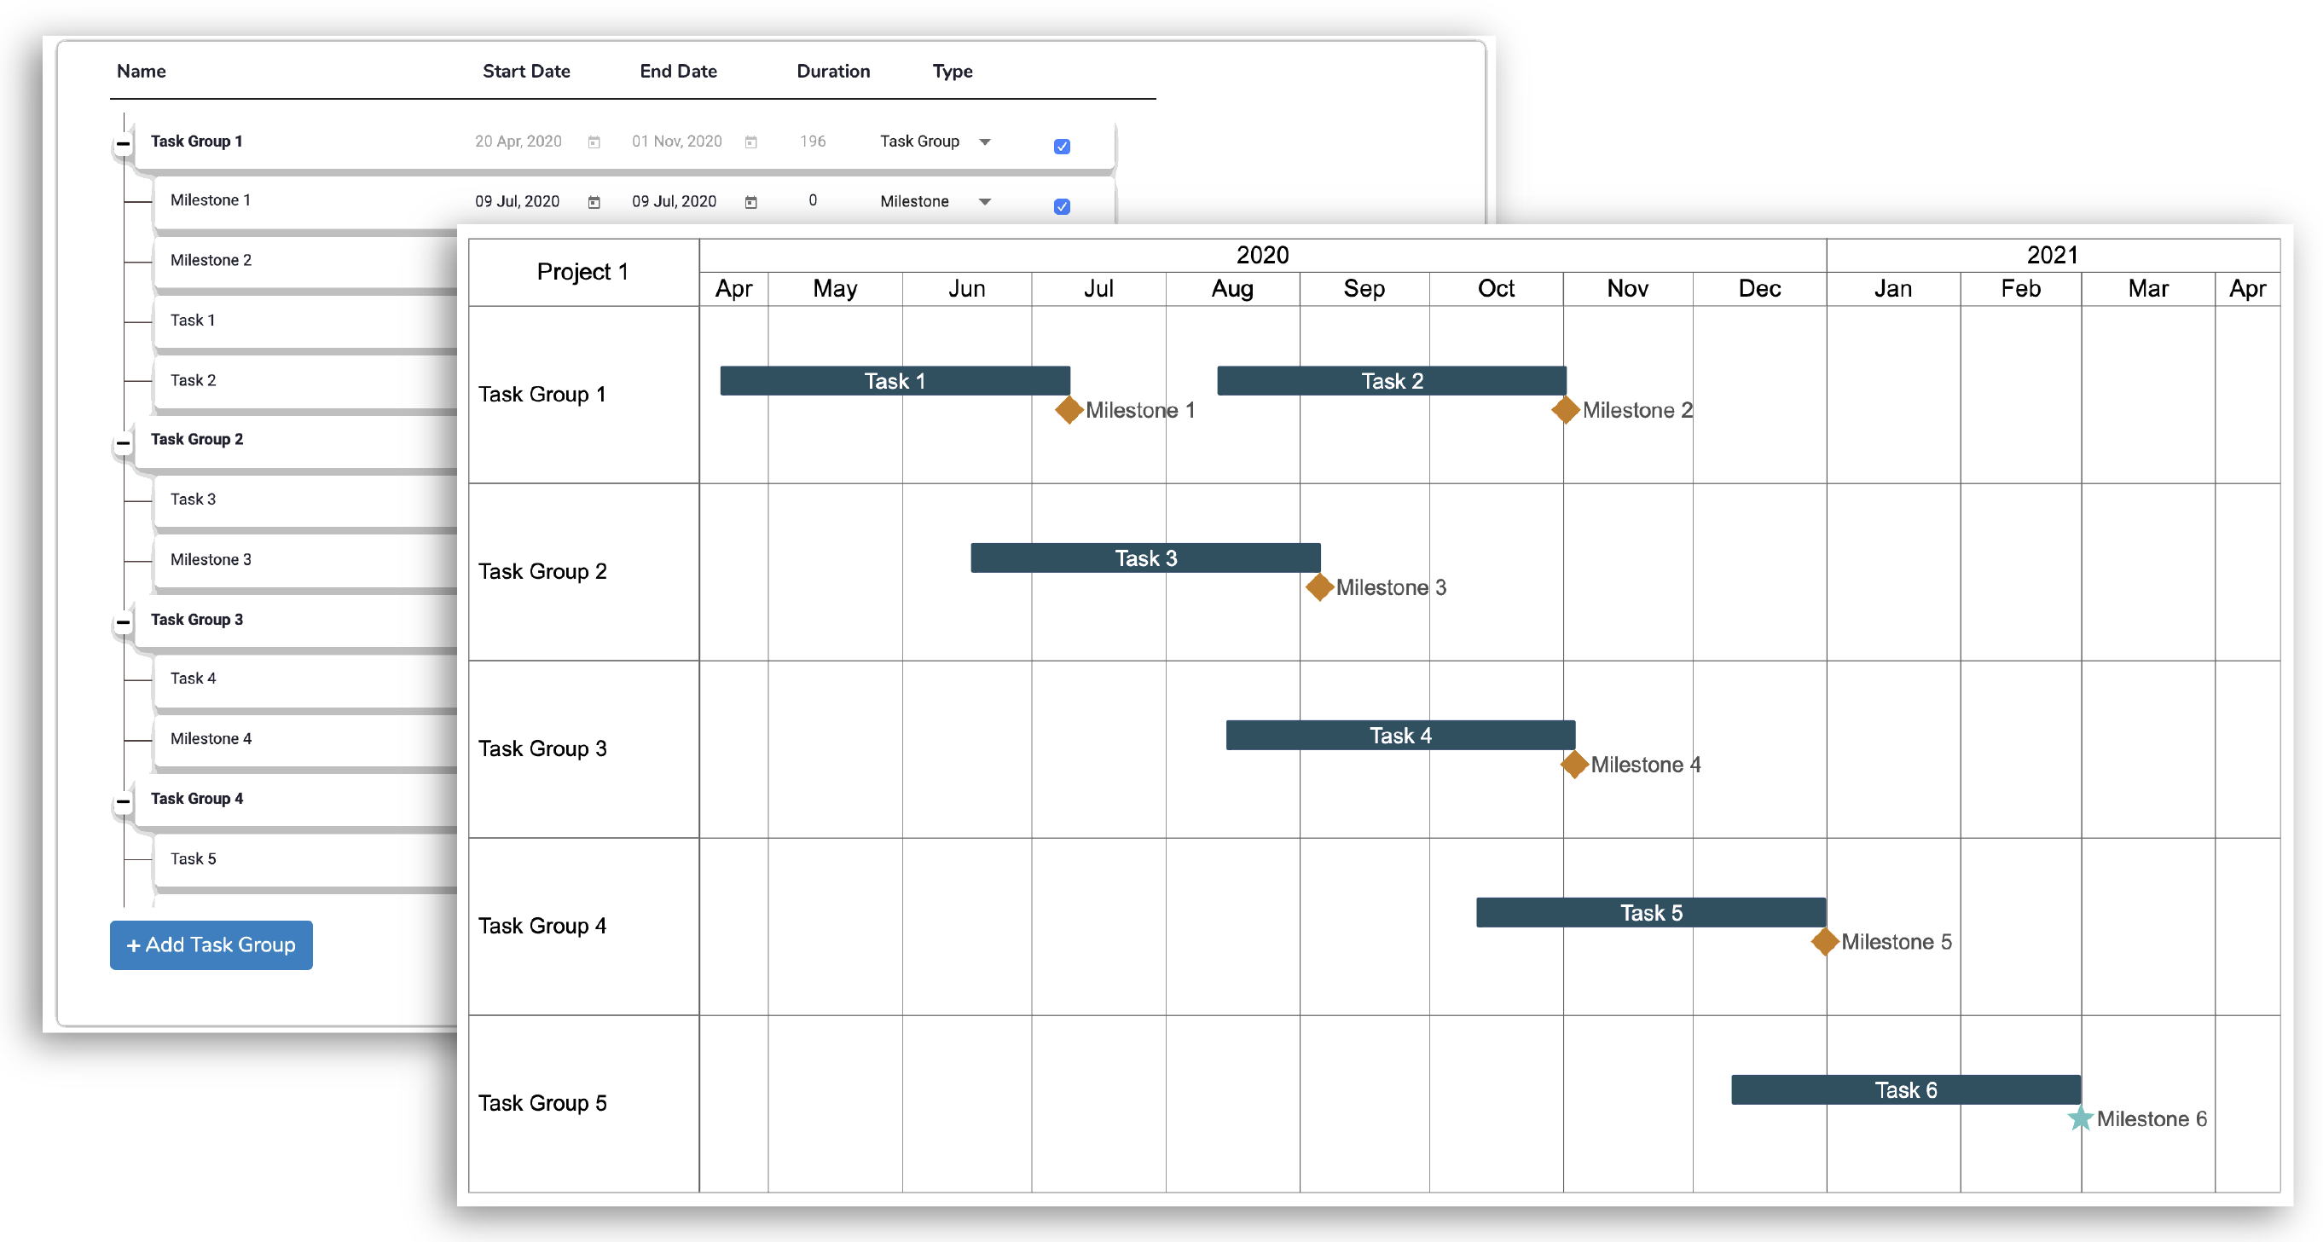Collapse Task Group 2 with minus icon

point(124,442)
